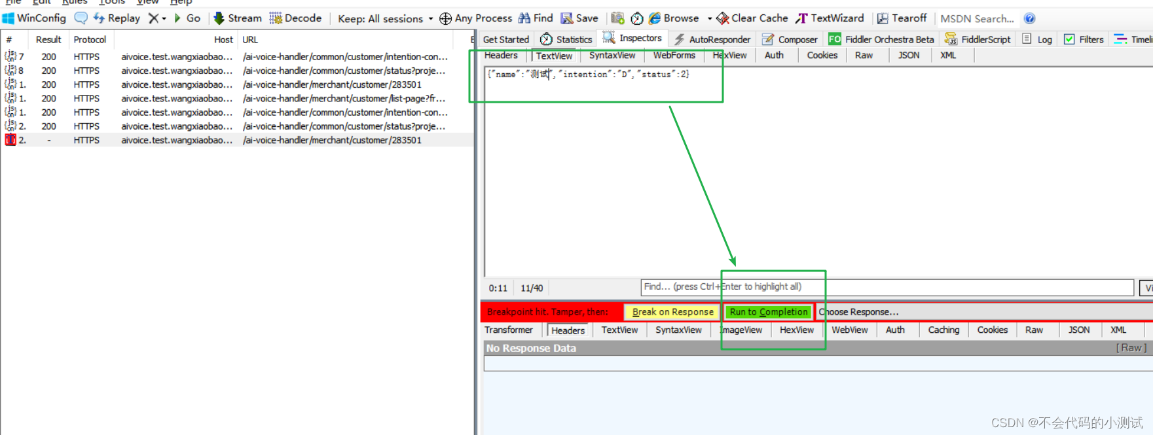Click the [Raw] link in response headers
Image resolution: width=1153 pixels, height=435 pixels.
point(1131,348)
